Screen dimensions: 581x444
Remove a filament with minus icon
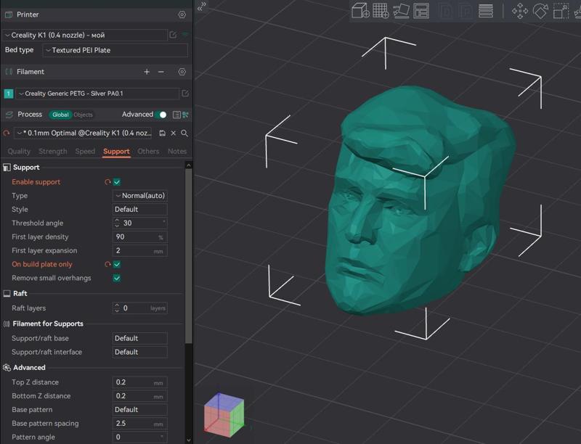(x=161, y=72)
